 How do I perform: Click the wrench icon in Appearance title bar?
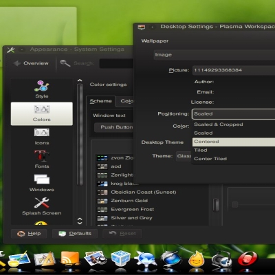point(10,49)
